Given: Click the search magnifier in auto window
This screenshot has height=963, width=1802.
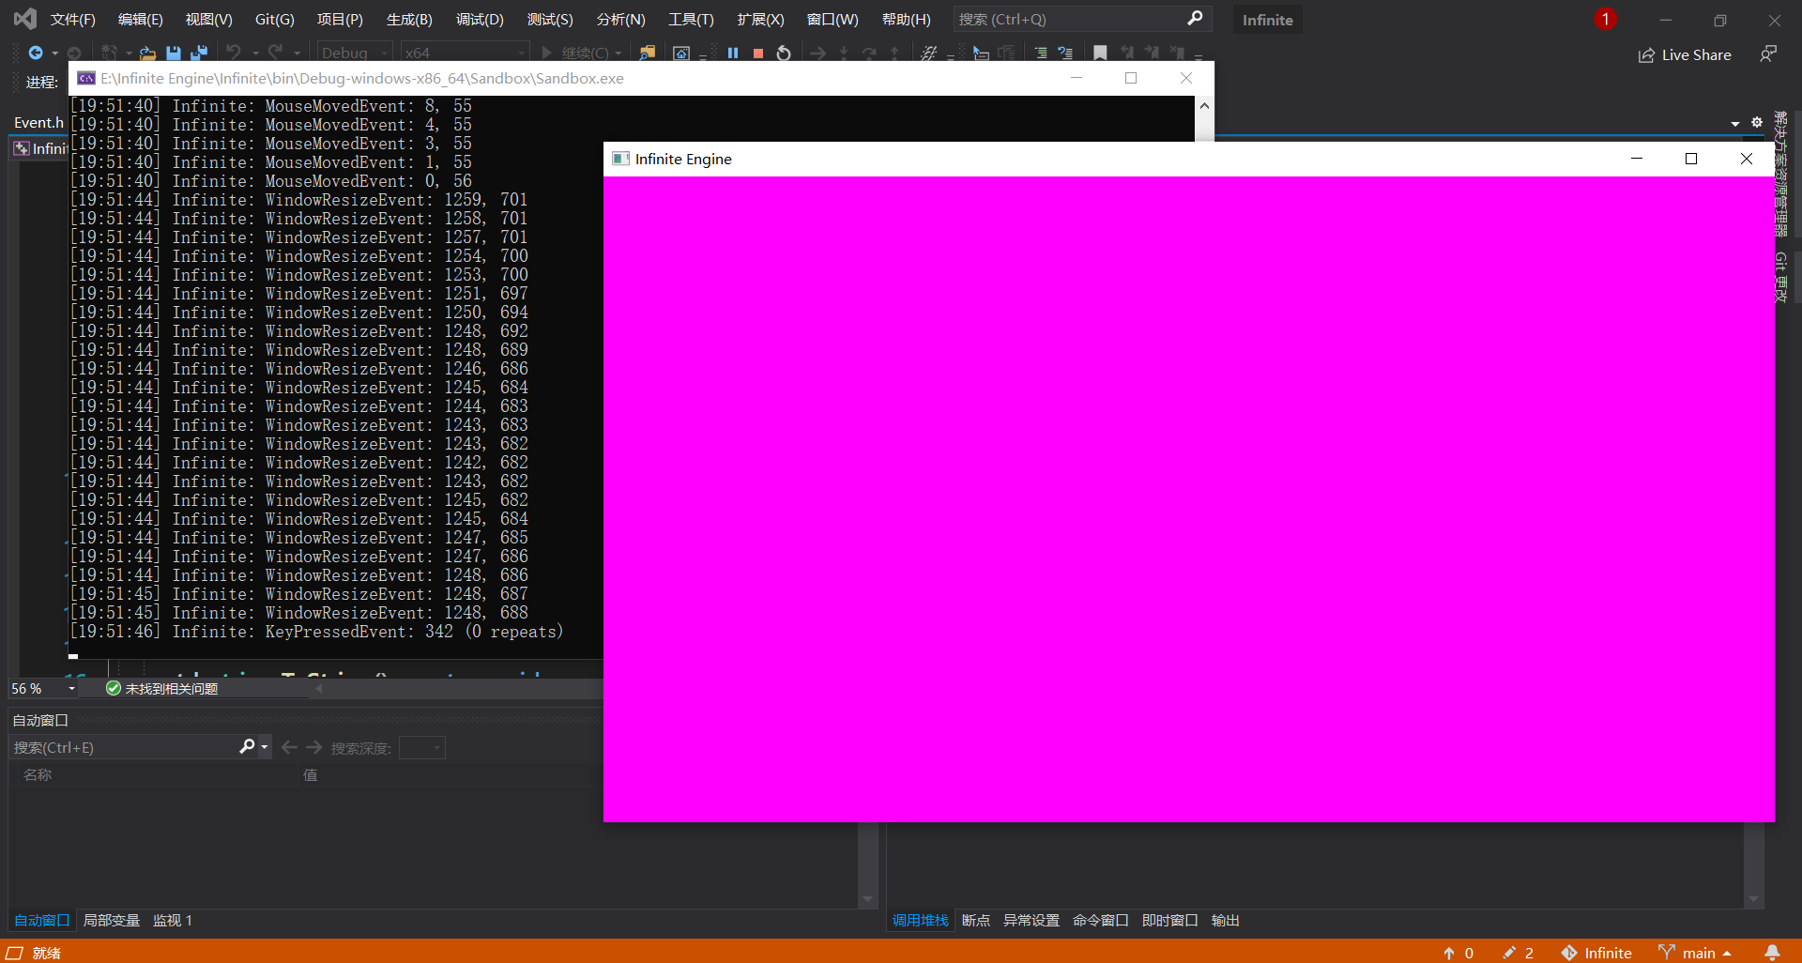Looking at the screenshot, I should tap(247, 746).
